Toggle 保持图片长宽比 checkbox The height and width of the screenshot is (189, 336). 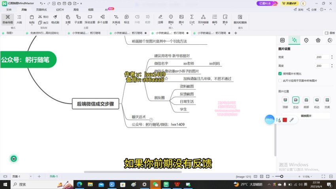tap(280, 74)
